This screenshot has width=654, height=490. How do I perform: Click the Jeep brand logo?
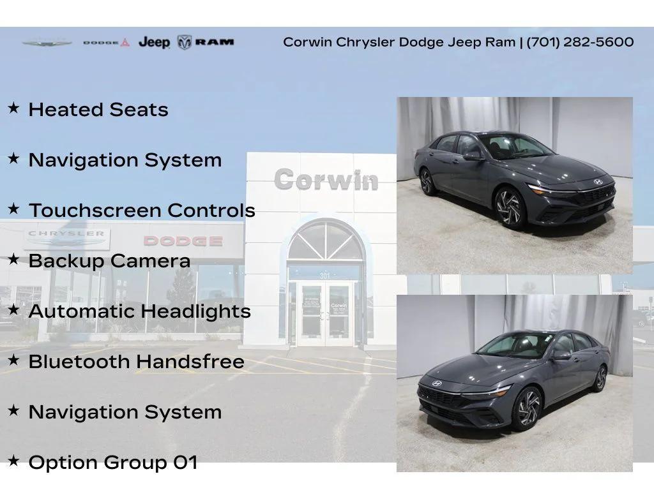[x=153, y=43]
